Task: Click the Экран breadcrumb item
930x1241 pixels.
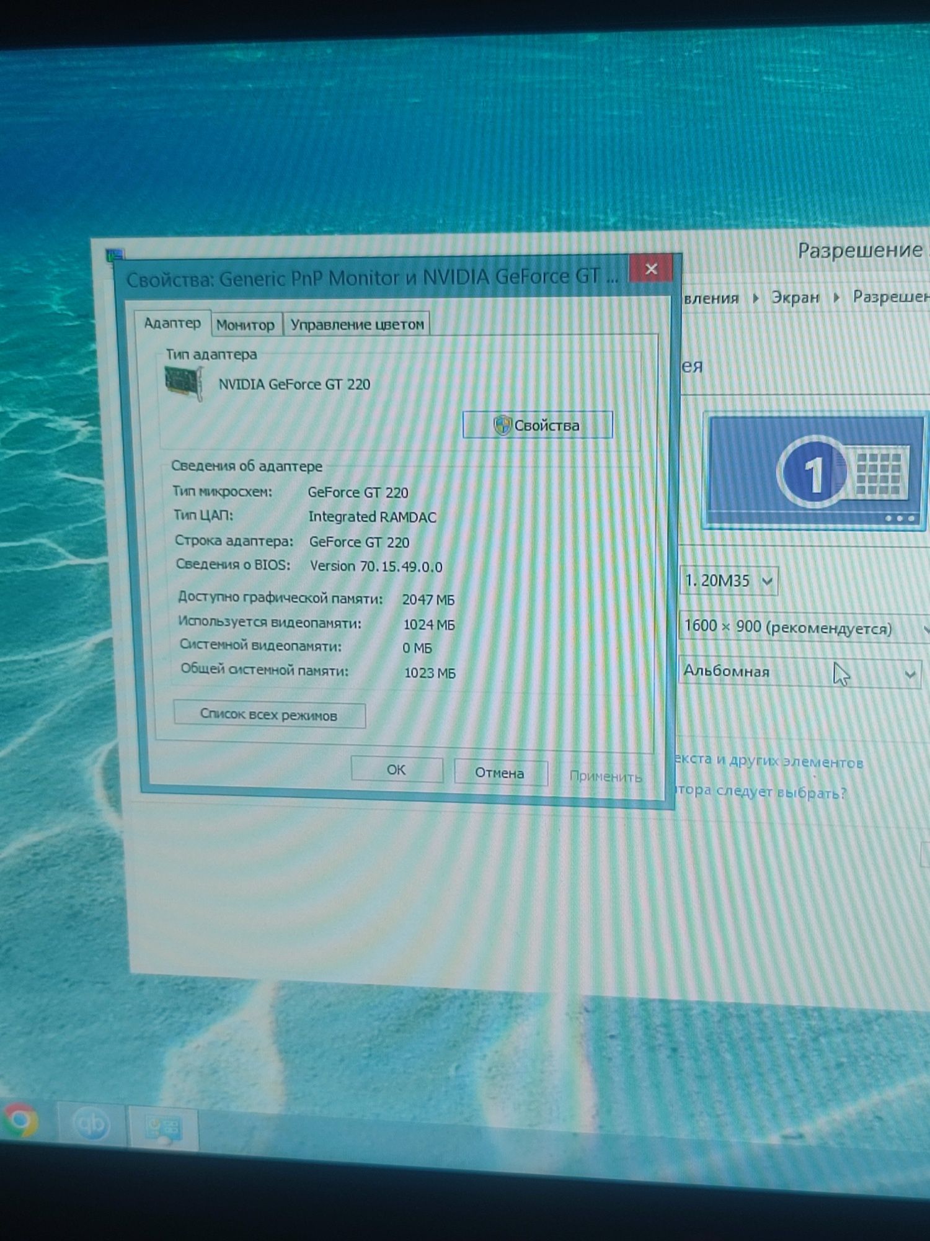Action: tap(795, 298)
